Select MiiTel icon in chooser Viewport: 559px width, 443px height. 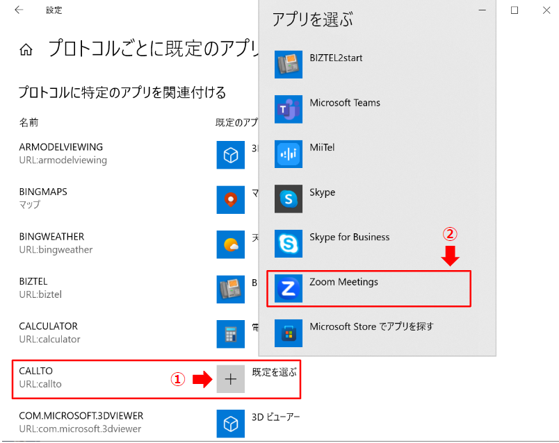tap(289, 154)
